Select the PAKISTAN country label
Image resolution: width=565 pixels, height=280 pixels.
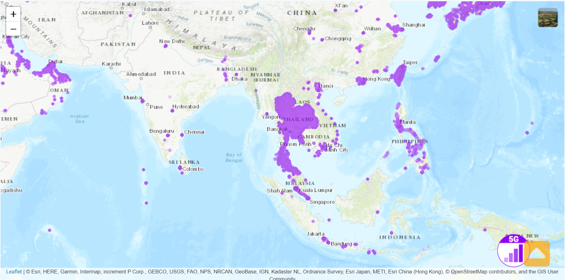pos(118,44)
